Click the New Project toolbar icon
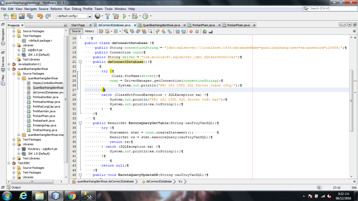 (14, 16)
